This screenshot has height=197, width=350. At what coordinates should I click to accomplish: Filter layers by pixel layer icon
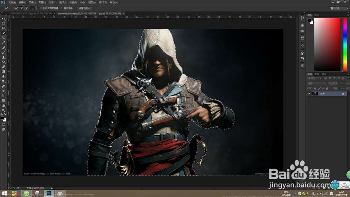click(325, 78)
